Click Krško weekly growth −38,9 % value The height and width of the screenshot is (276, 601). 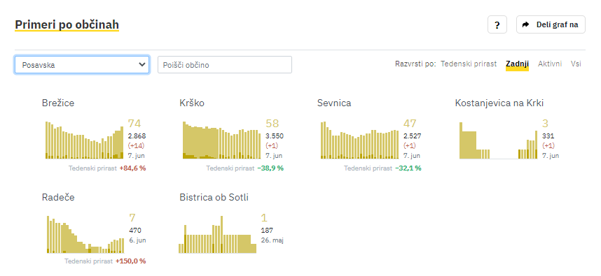coord(270,168)
